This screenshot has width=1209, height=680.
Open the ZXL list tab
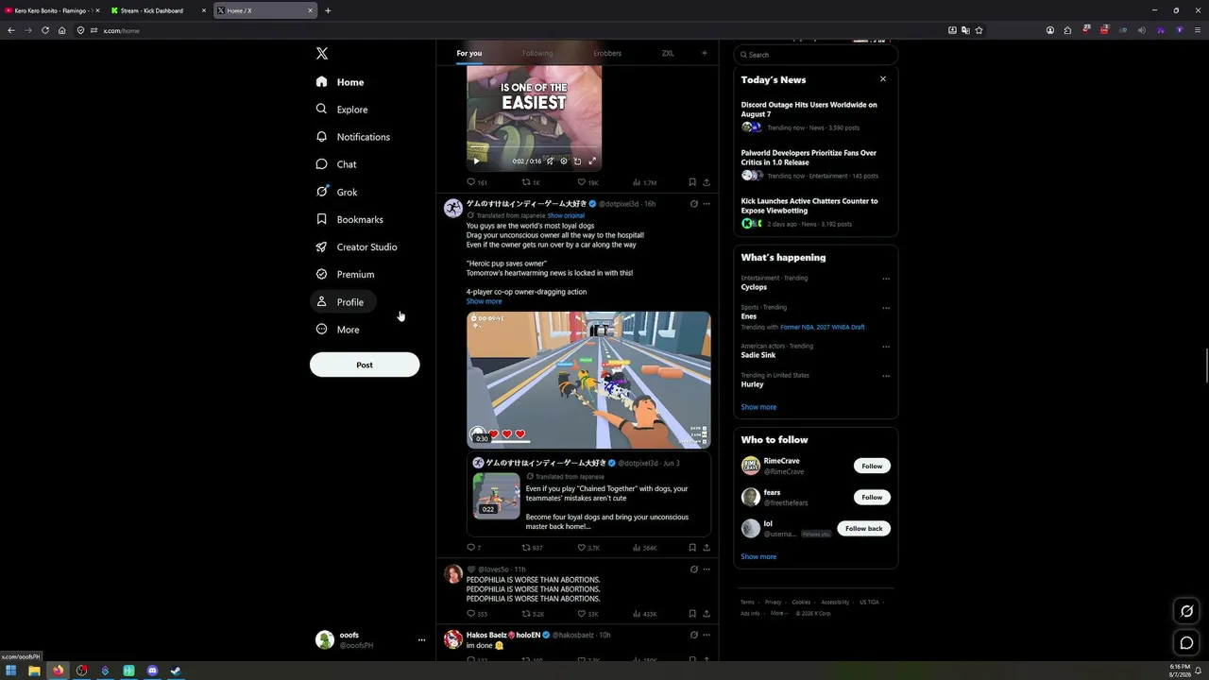click(668, 53)
